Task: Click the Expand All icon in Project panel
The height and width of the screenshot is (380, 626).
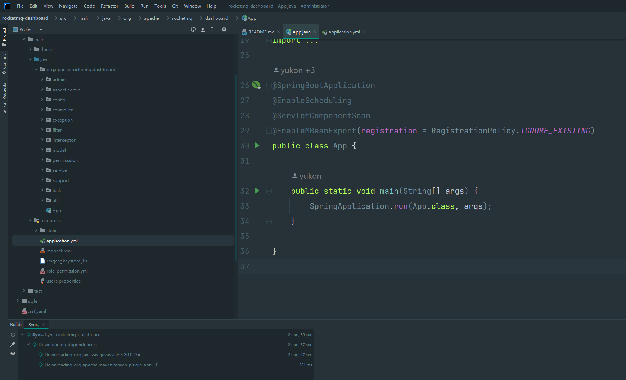Action: click(x=203, y=29)
